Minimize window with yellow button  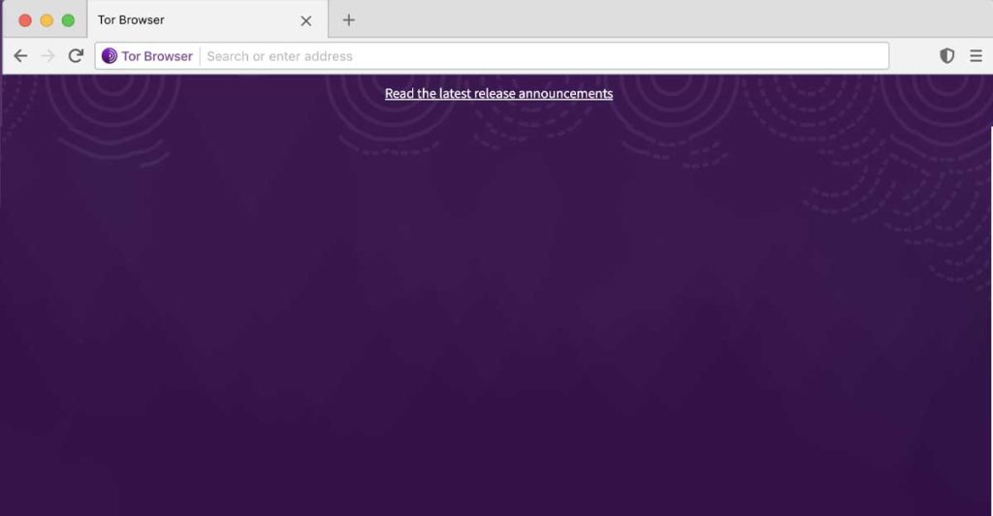[x=47, y=20]
